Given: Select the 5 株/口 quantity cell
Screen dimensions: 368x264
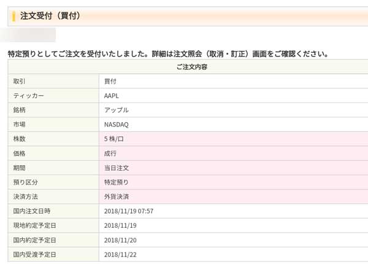Looking at the screenshot, I should pos(115,139).
